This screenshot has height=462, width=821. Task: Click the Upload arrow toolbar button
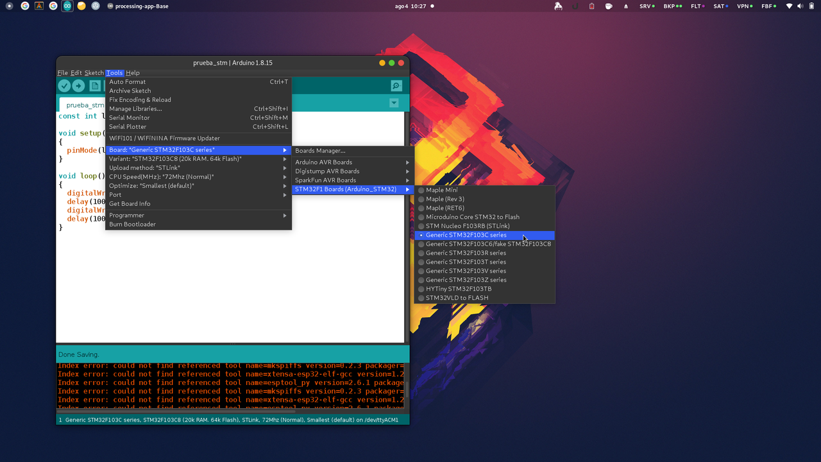click(x=78, y=86)
